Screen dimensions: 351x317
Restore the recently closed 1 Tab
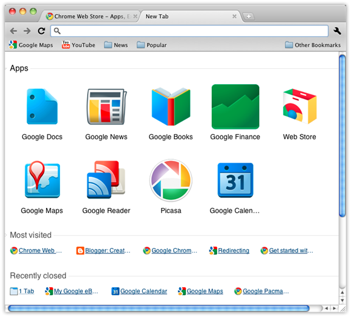pos(22,291)
